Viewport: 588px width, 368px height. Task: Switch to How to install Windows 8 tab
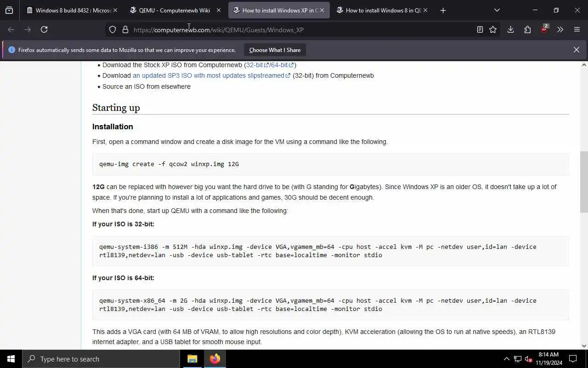381,10
